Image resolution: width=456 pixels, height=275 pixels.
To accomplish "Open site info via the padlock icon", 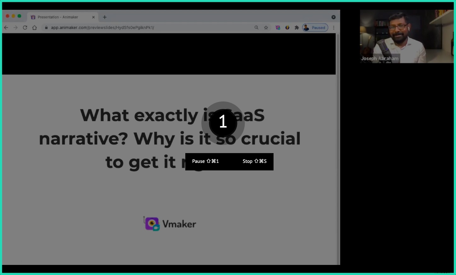I will click(x=46, y=27).
